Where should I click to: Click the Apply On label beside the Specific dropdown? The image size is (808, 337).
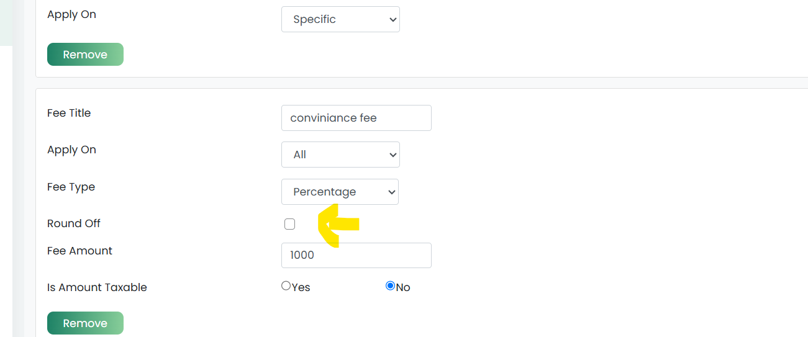pos(71,14)
